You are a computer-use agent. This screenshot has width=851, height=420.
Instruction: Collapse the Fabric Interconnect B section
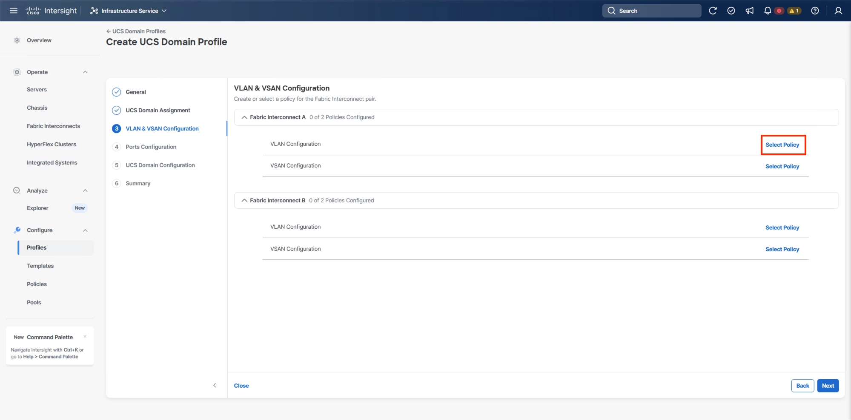coord(244,201)
